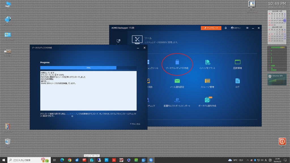Click the Win10 ENDEAVOR64 desktop icon

(252, 7)
